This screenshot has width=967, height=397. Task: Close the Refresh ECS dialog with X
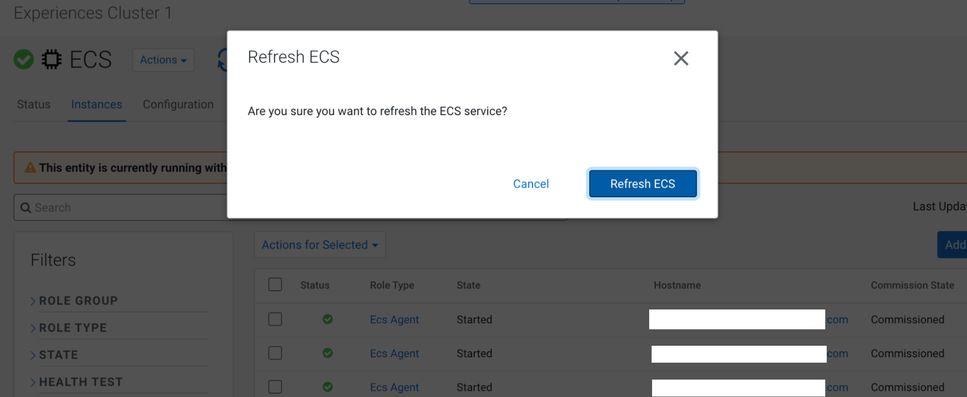tap(681, 59)
